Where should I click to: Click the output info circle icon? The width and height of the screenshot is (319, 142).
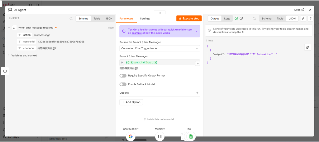241,18
